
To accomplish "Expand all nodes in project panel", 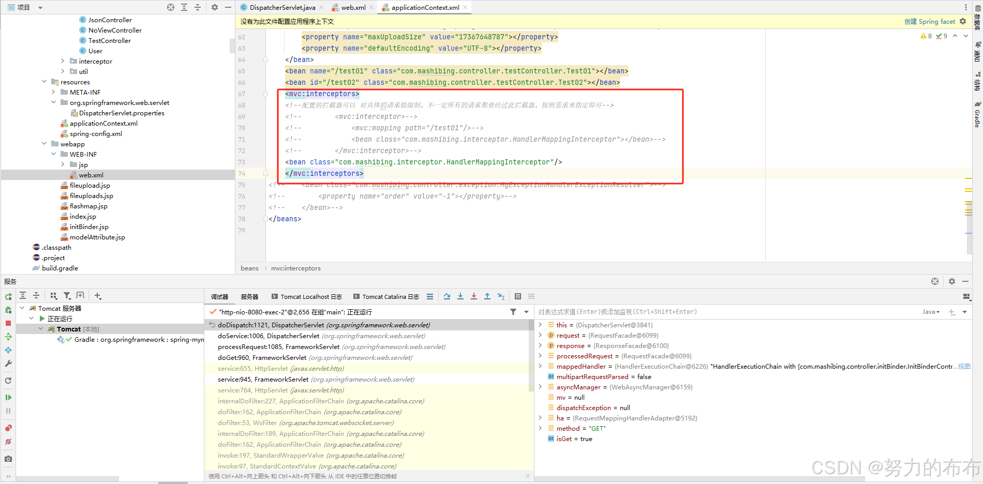I will coord(184,7).
